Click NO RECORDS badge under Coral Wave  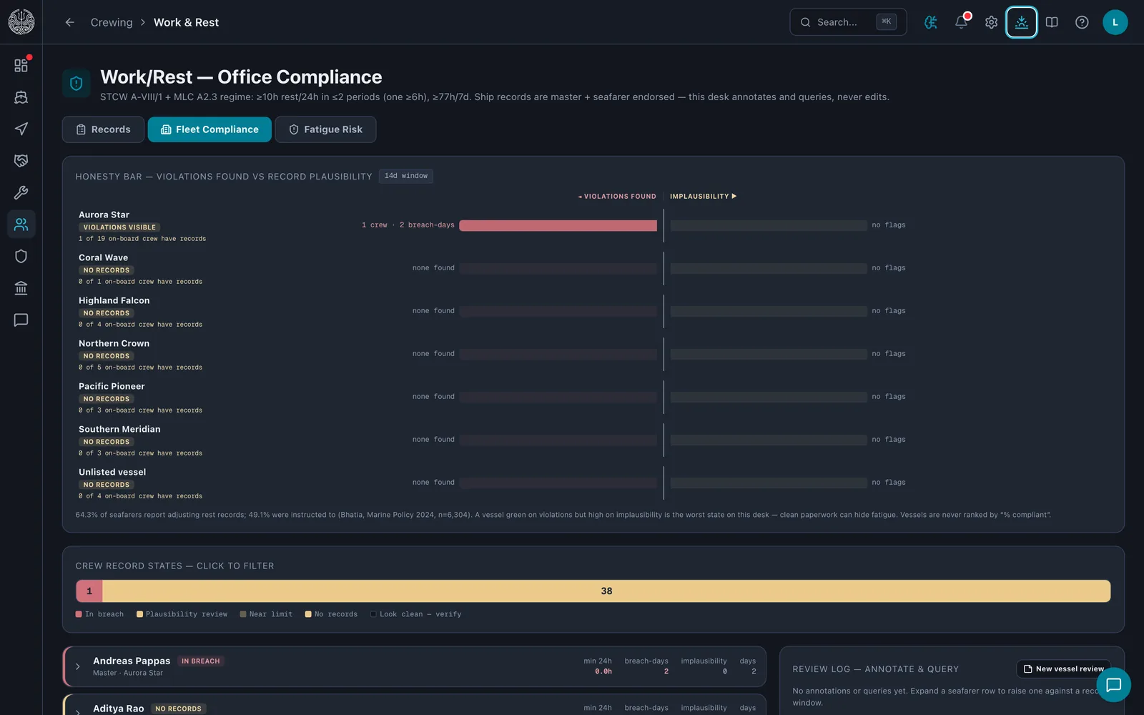pyautogui.click(x=107, y=270)
